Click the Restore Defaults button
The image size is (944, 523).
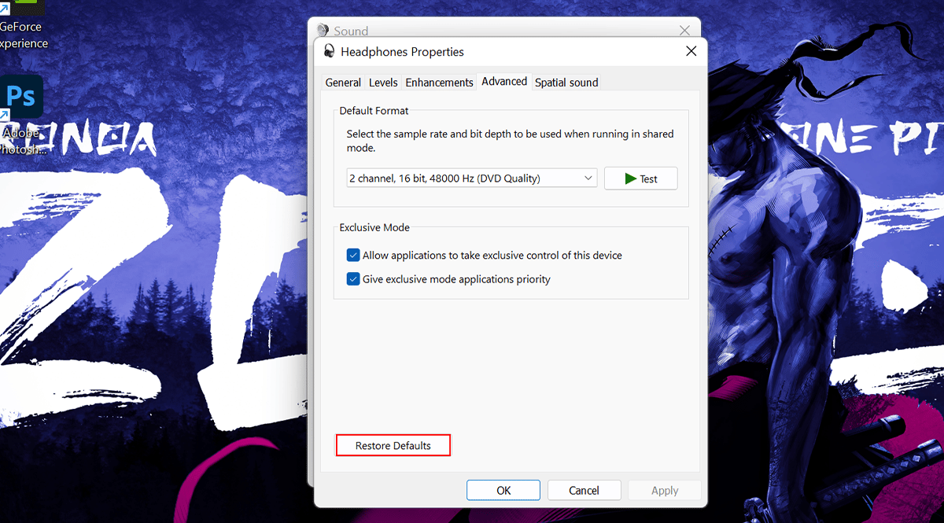[393, 445]
